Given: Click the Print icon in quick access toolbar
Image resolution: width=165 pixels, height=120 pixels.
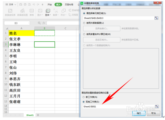Looking at the screenshot, I should click(x=25, y=4).
